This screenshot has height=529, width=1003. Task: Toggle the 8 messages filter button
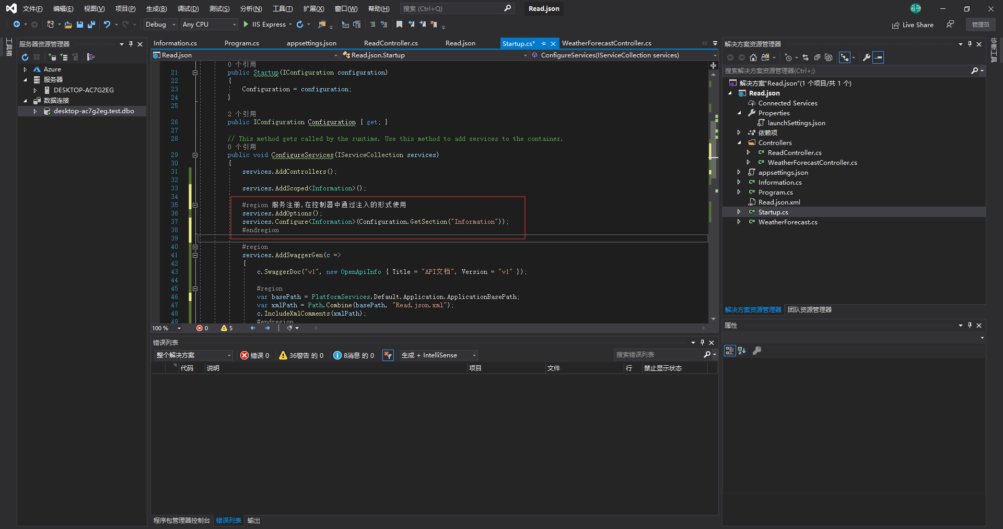(354, 355)
